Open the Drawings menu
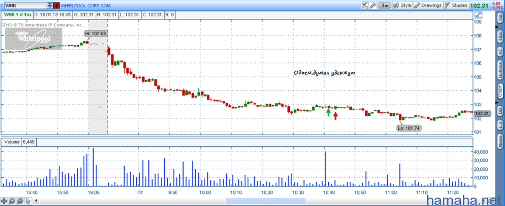Screen dimensions: 505x206 428,5
